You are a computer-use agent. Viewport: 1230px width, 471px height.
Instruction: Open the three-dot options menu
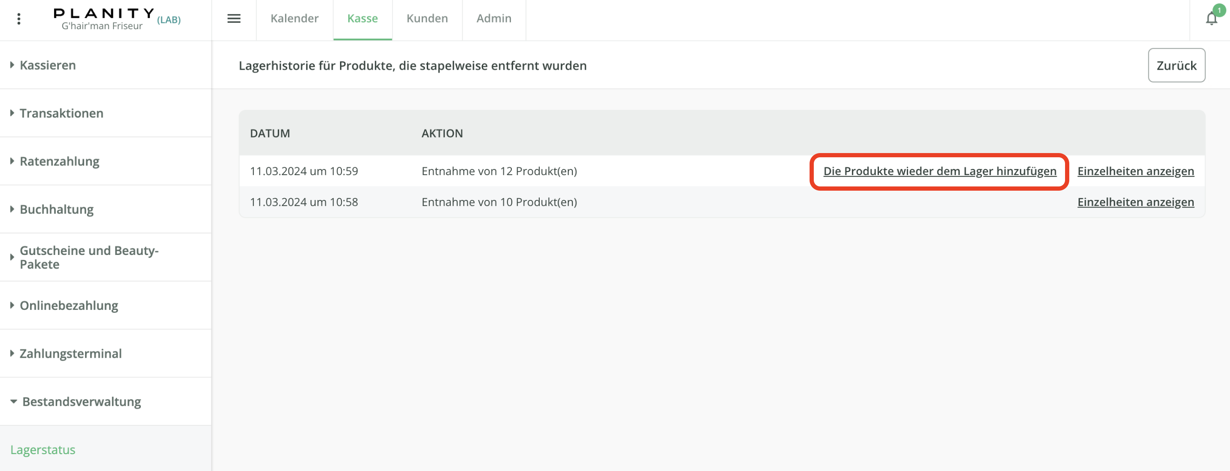tap(19, 19)
